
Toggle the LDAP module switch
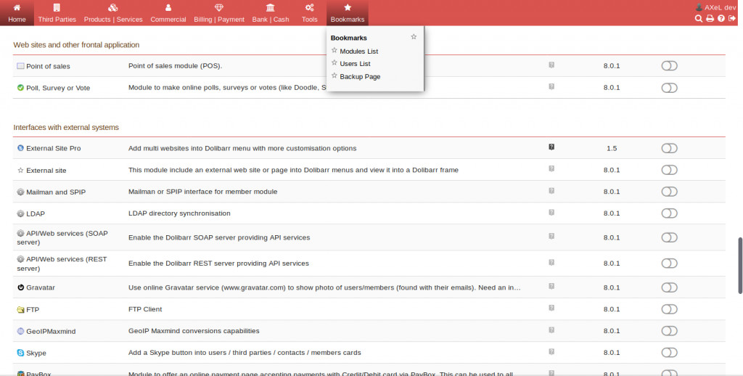click(669, 213)
